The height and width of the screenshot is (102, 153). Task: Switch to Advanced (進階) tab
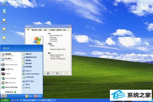[45, 30]
